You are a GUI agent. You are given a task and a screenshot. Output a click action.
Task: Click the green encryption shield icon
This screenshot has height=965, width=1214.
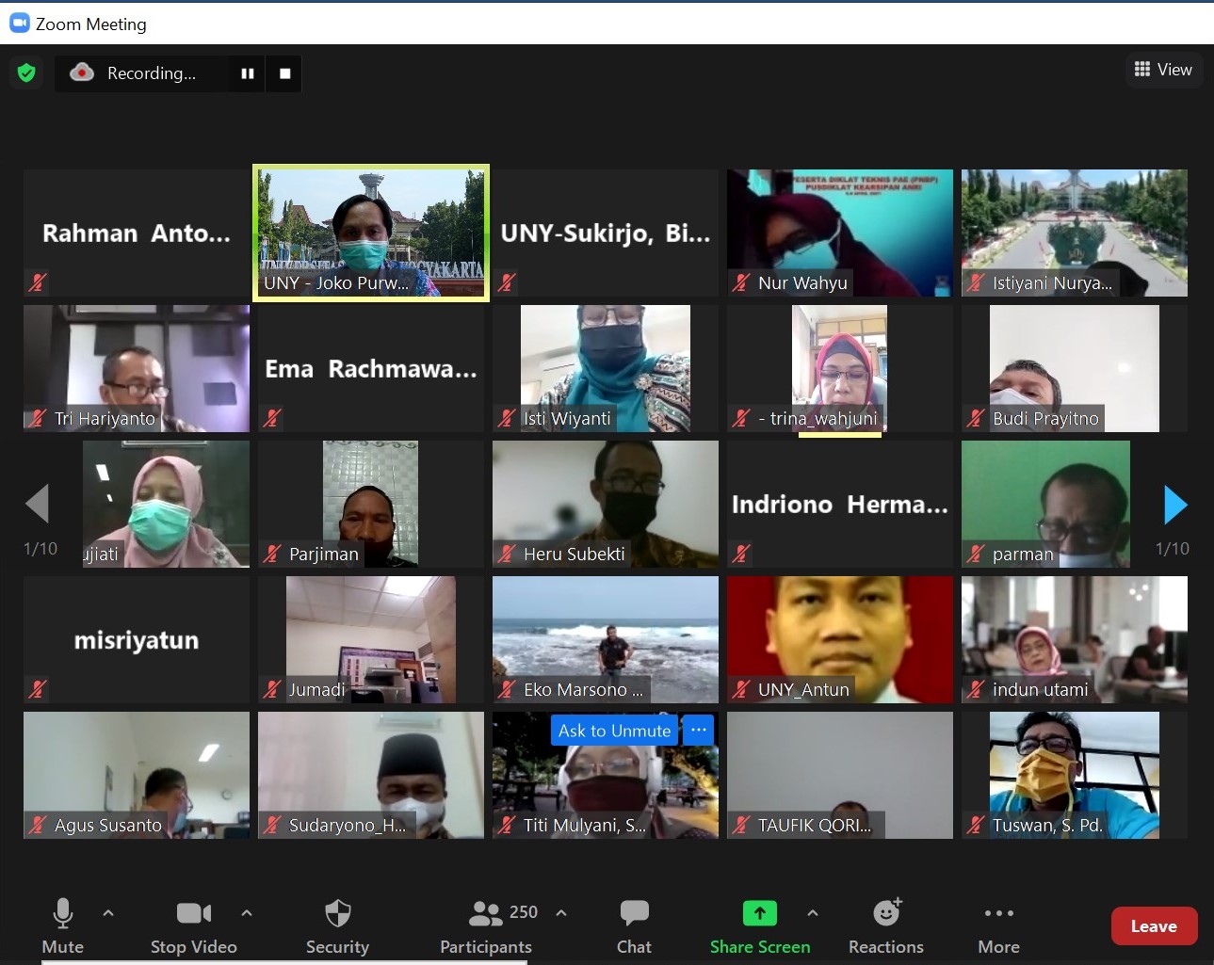[x=26, y=72]
